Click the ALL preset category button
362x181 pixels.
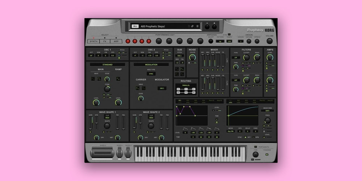click(x=135, y=26)
